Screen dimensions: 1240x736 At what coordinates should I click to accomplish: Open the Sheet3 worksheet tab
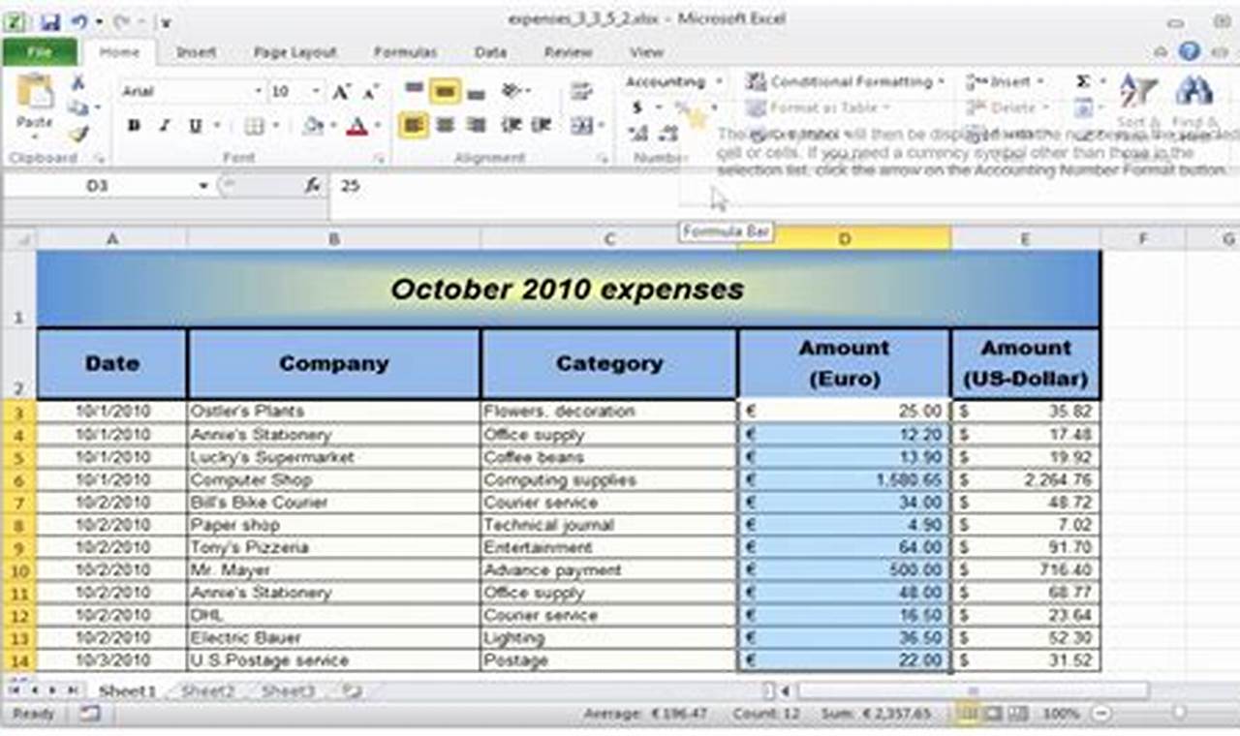288,690
